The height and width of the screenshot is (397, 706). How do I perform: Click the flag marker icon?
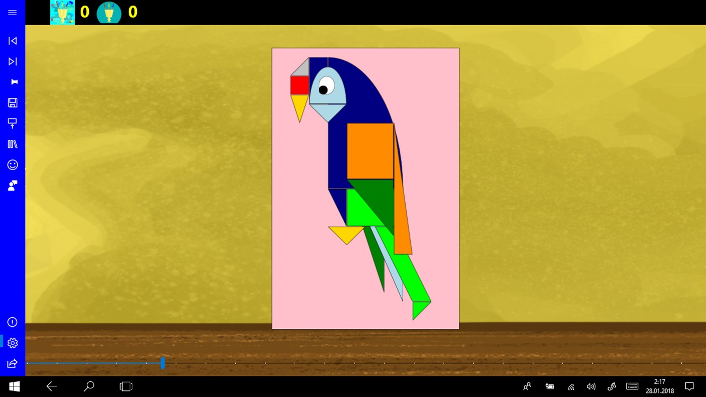click(12, 81)
